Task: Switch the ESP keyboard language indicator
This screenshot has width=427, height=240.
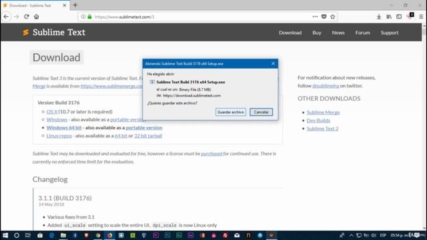Action: tap(383, 235)
